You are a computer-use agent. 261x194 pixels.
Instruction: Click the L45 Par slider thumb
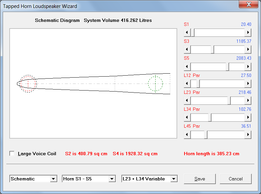(x=206, y=135)
